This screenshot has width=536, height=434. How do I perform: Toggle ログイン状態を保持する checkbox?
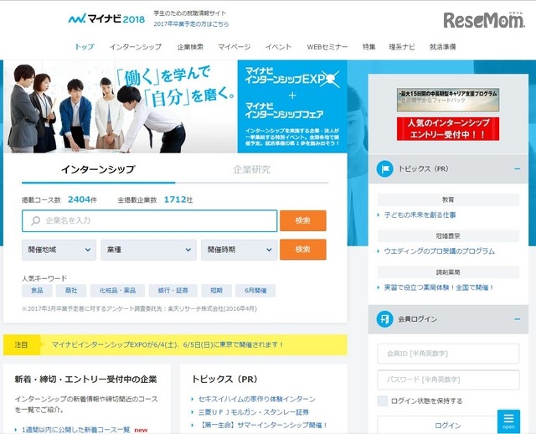383,400
